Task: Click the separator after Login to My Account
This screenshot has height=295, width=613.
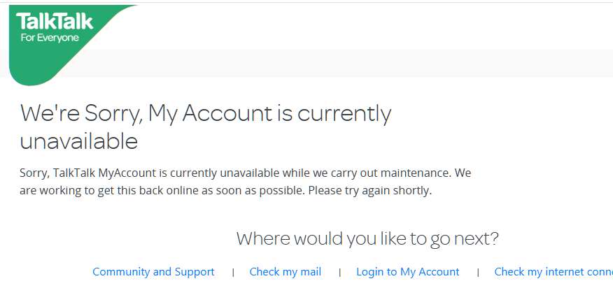Action: point(477,273)
